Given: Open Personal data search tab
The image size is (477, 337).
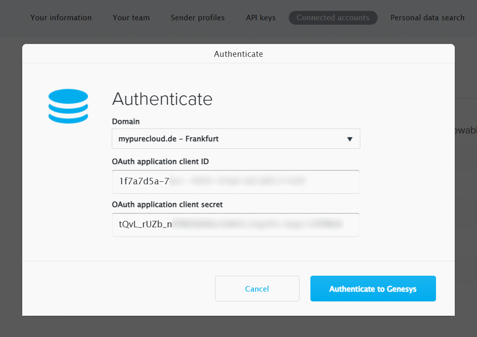Looking at the screenshot, I should (428, 18).
